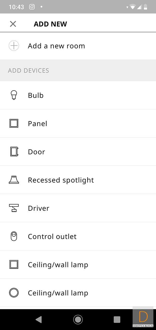Open Recessed spotlight option

click(61, 180)
